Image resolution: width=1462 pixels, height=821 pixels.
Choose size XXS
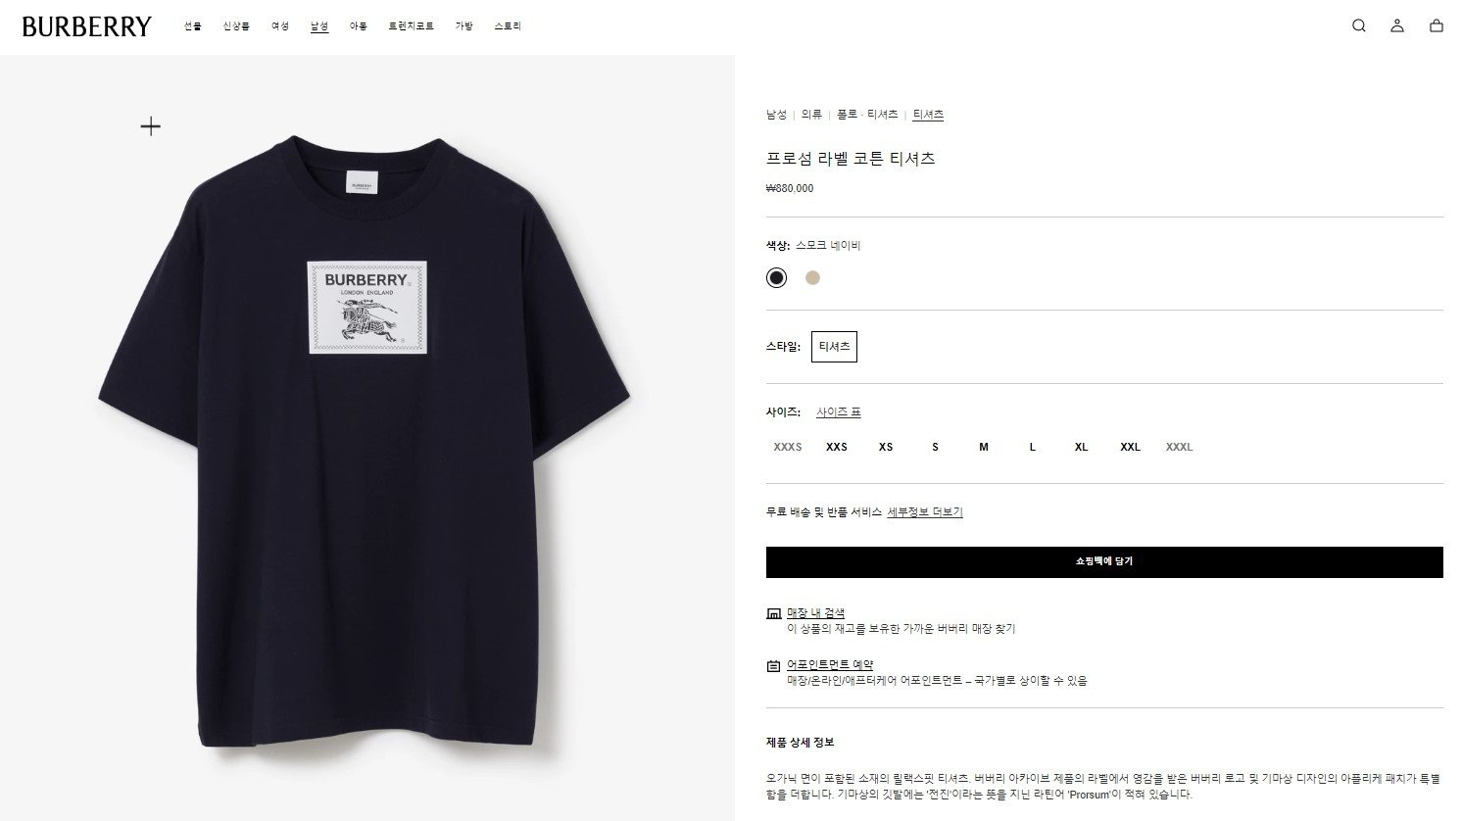tap(837, 447)
